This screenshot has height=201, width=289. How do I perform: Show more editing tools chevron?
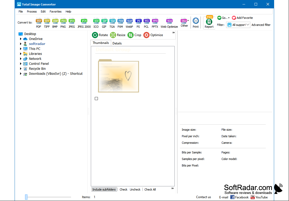[x=173, y=33]
